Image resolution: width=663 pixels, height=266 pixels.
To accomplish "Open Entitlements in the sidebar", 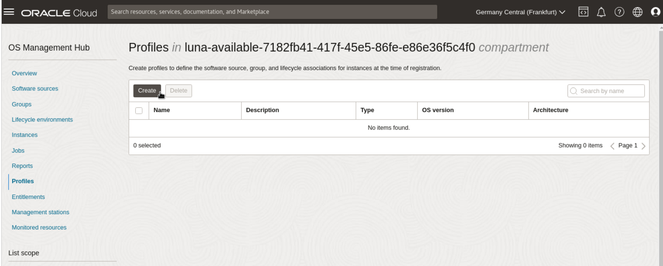I will coord(28,197).
